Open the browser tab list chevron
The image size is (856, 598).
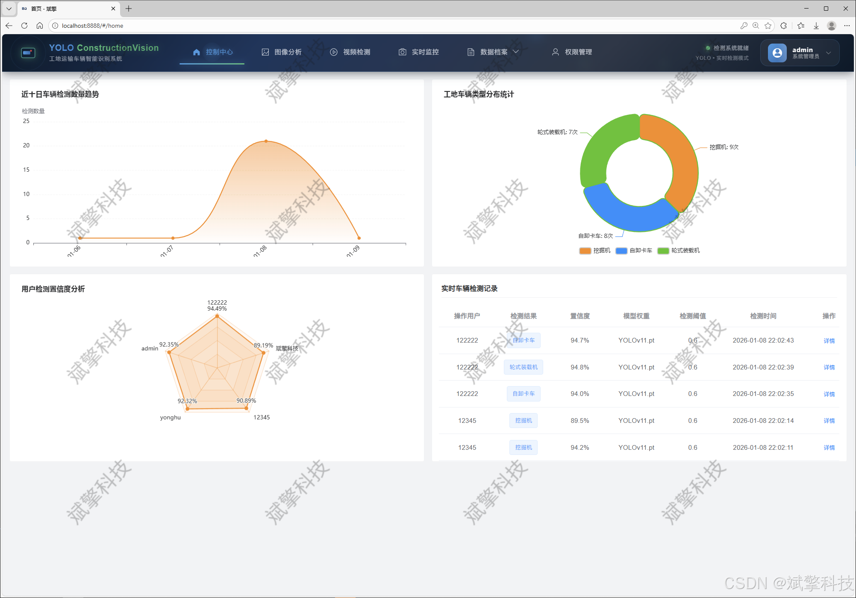(x=9, y=9)
